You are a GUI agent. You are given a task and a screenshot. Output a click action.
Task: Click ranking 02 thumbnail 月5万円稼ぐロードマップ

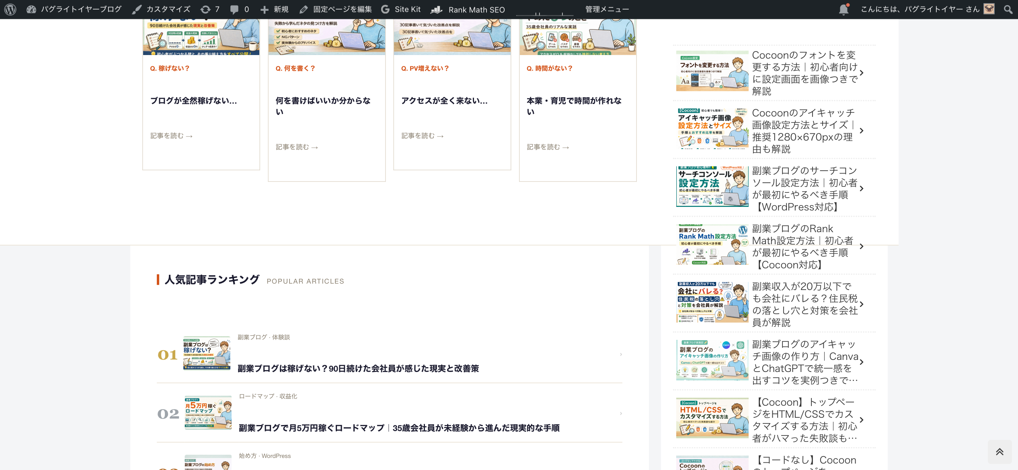tap(208, 413)
